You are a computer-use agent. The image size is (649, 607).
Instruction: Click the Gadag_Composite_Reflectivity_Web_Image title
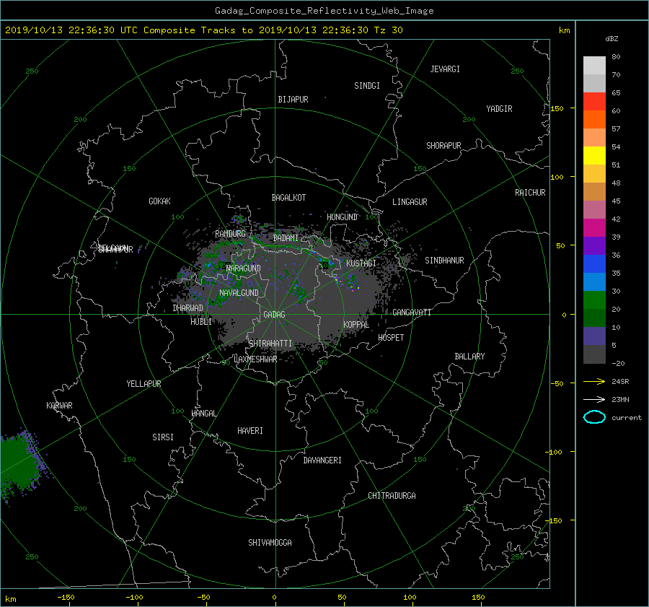pos(324,11)
